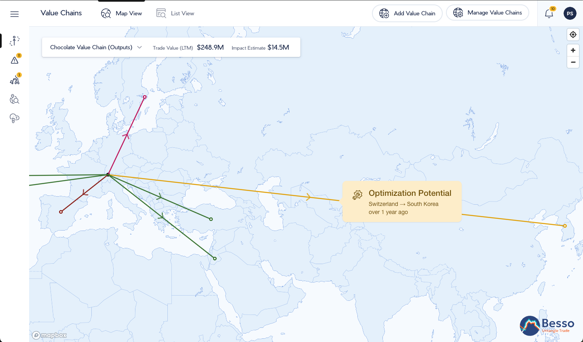The width and height of the screenshot is (583, 342).
Task: Open the cloud signpost icon in sidebar
Action: pyautogui.click(x=15, y=118)
